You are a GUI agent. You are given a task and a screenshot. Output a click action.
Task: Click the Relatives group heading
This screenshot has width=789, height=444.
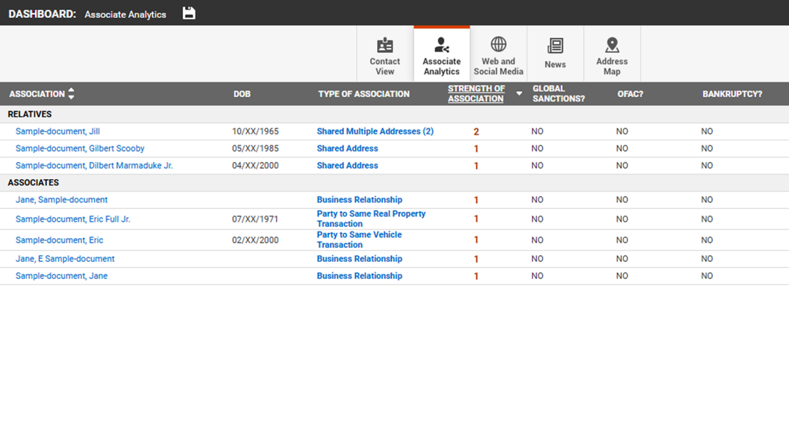tap(30, 114)
